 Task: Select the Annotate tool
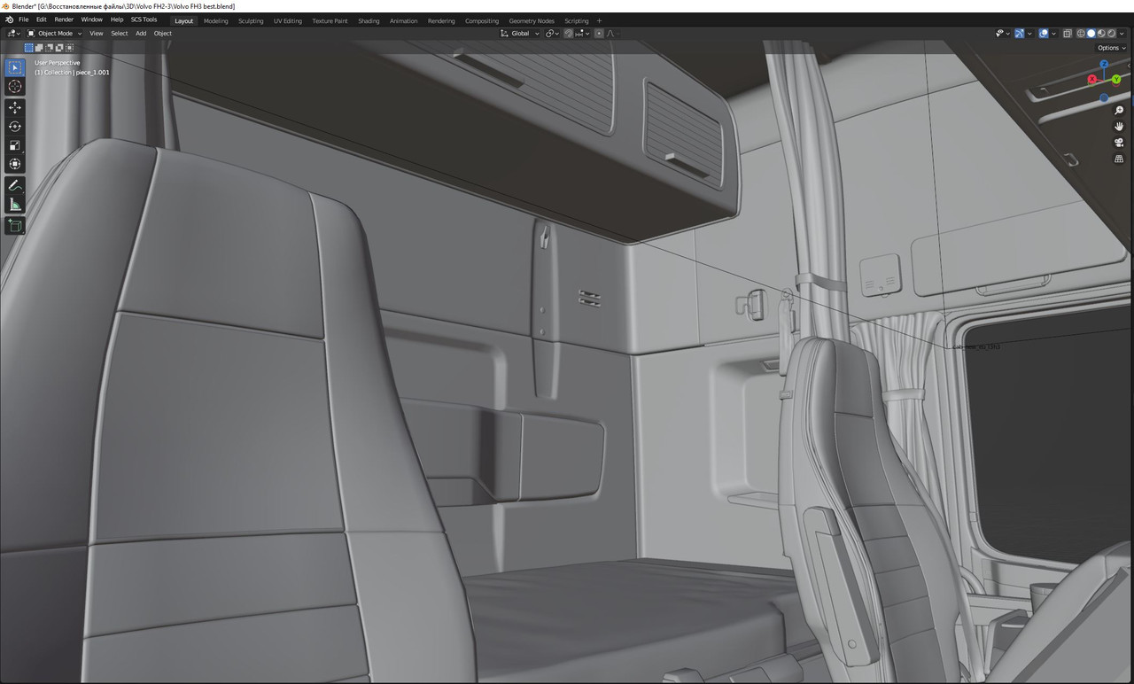[15, 185]
